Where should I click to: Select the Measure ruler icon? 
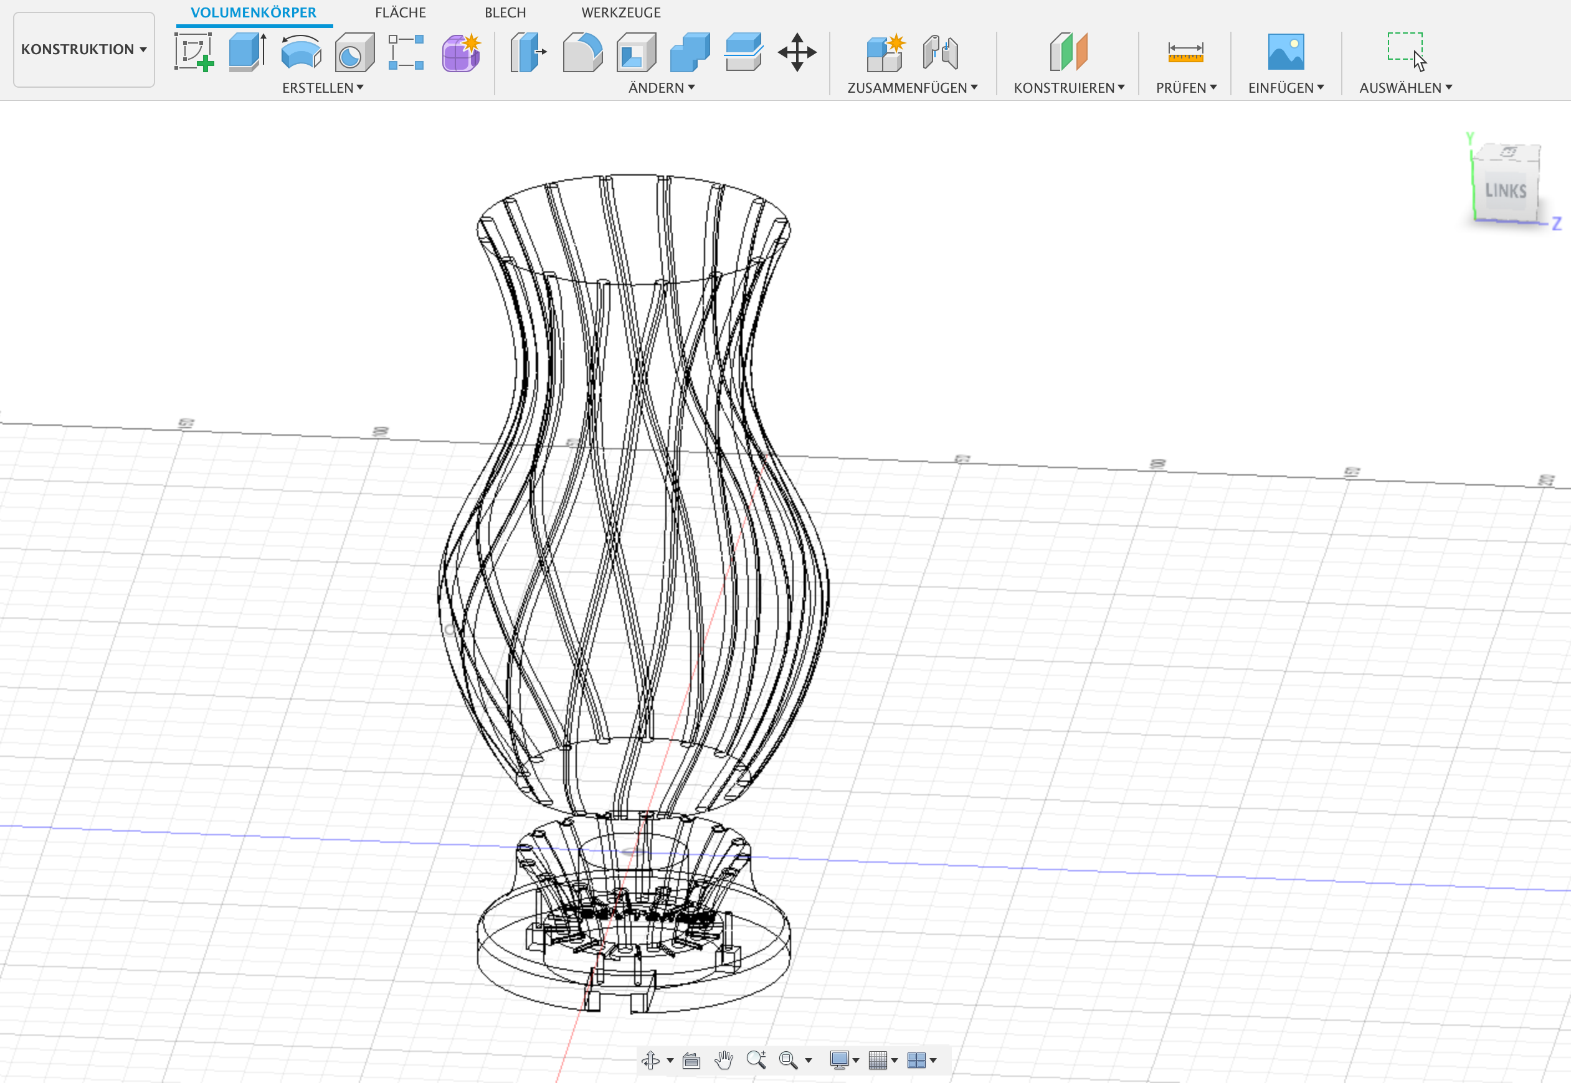tap(1185, 52)
